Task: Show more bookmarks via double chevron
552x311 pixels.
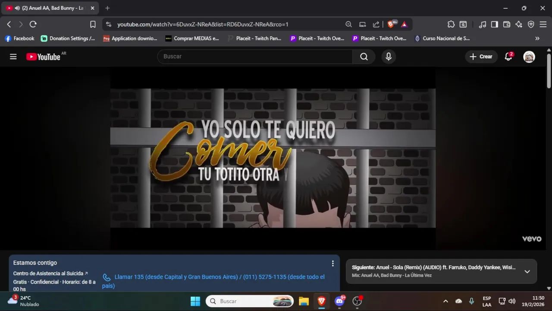Action: [537, 38]
